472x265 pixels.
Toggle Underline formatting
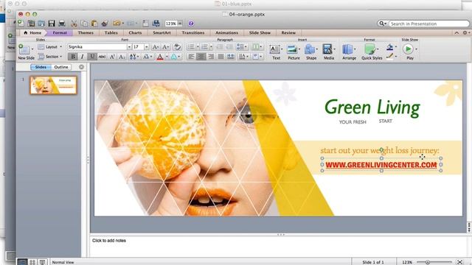92,57
